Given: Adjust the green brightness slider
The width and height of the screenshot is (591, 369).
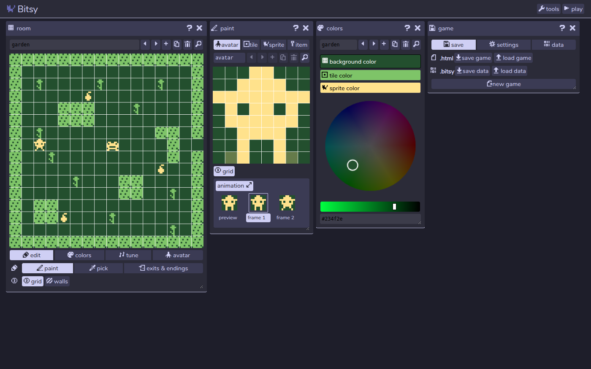Looking at the screenshot, I should (370, 207).
